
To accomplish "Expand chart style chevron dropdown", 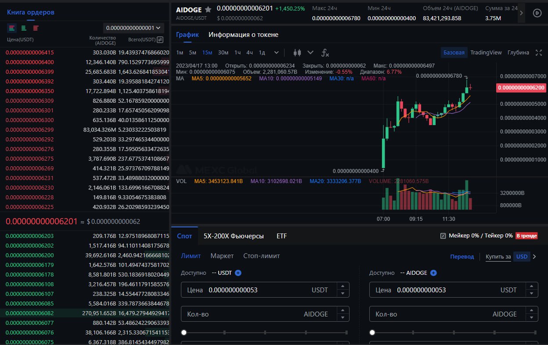I will click(310, 53).
